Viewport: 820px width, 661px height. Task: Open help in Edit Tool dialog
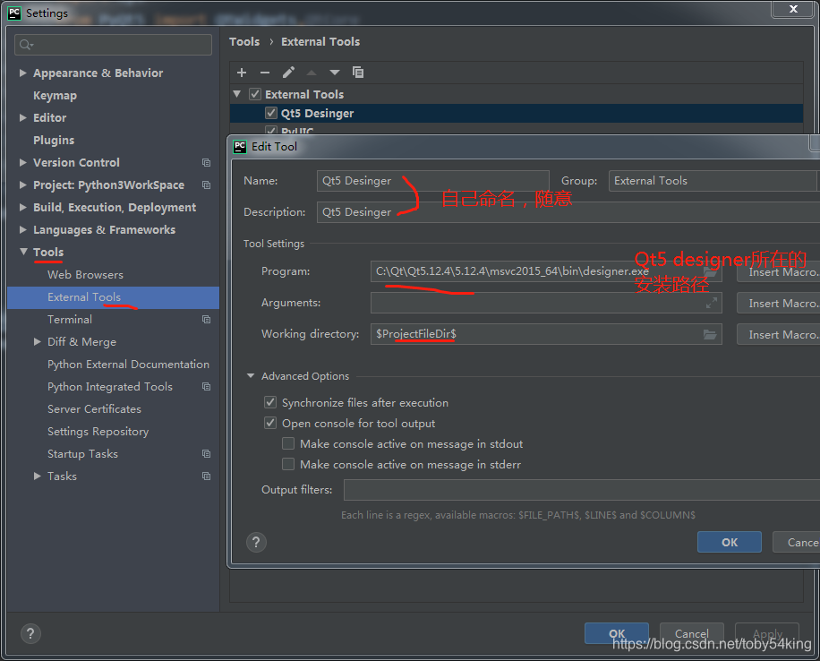click(x=256, y=542)
